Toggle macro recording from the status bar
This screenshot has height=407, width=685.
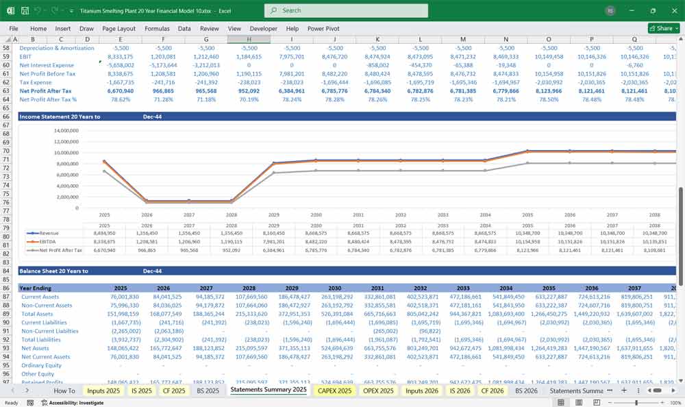coord(31,402)
